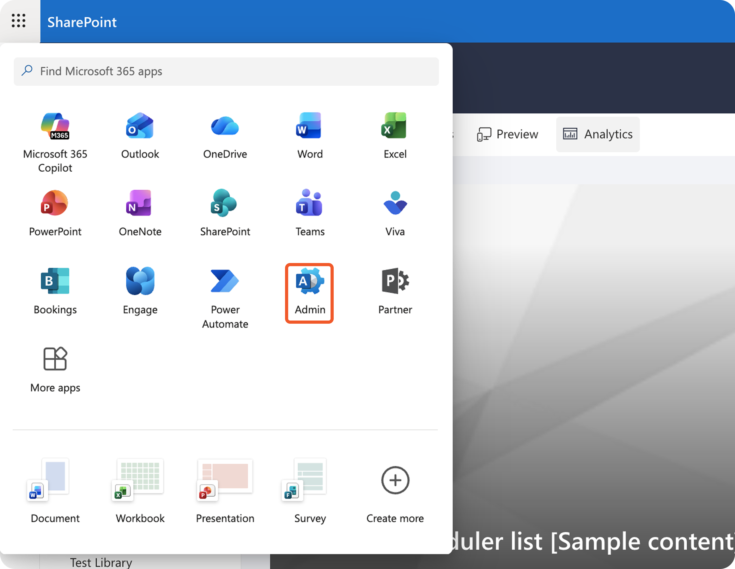Launch Engage app
The width and height of the screenshot is (735, 569).
tap(140, 291)
